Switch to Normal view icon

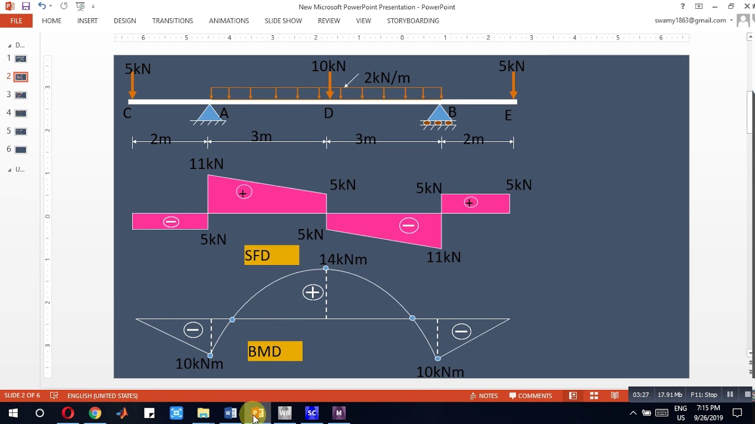[573, 395]
